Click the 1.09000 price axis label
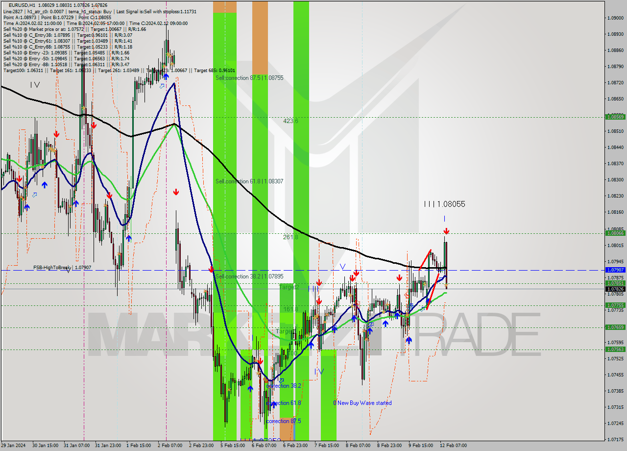This screenshot has width=627, height=451. click(x=615, y=18)
